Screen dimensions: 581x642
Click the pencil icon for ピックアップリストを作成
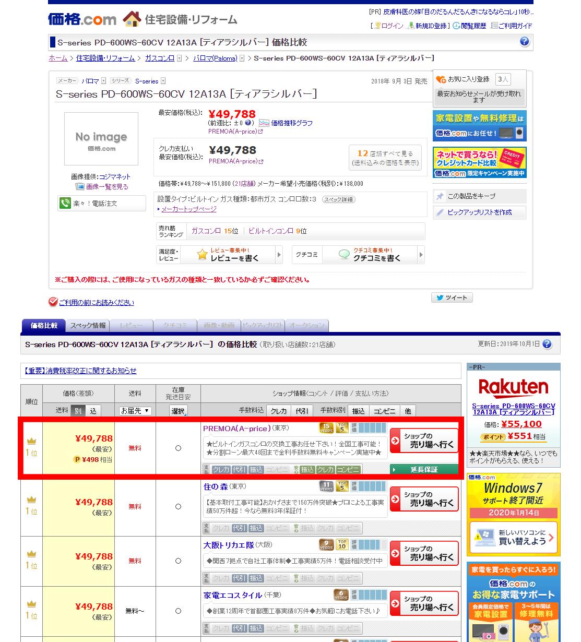(440, 212)
